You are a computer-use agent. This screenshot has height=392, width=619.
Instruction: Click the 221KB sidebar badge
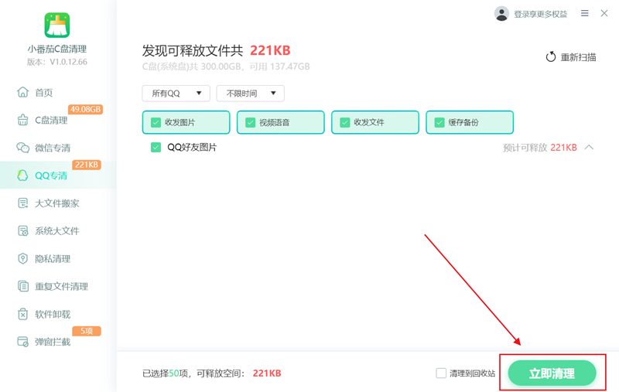[x=87, y=165]
